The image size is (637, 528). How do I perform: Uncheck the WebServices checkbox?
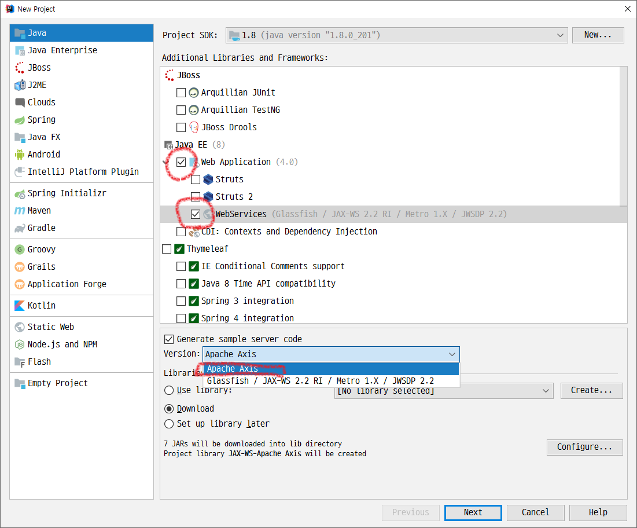[x=196, y=214]
